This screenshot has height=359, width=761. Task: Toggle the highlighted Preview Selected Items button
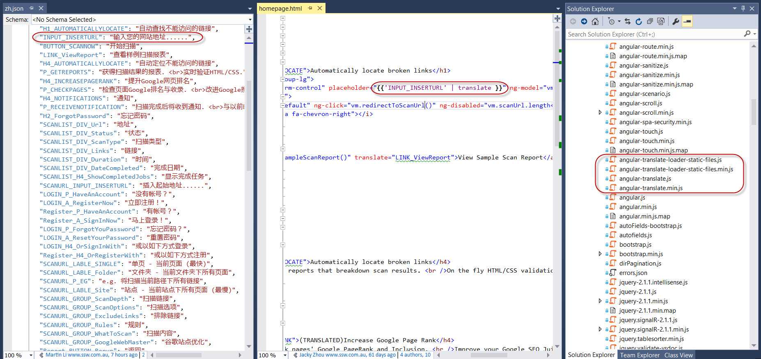click(x=687, y=21)
